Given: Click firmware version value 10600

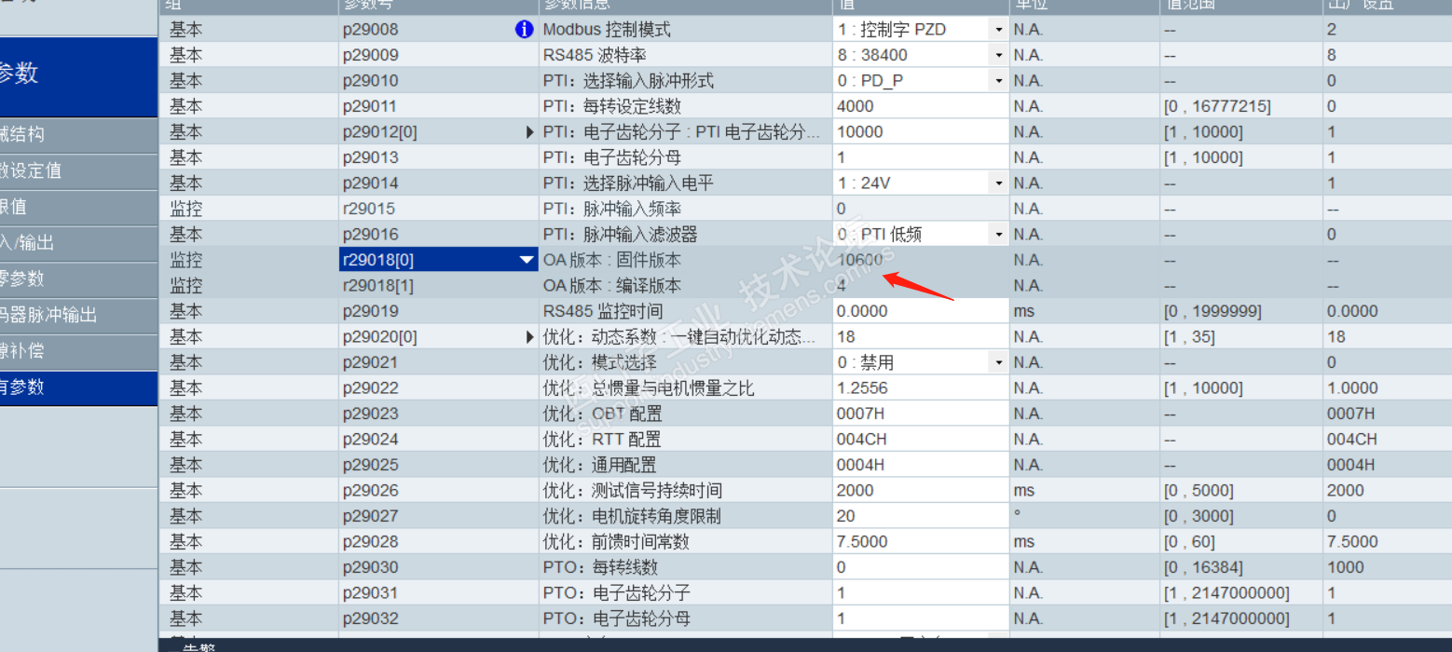Looking at the screenshot, I should (859, 260).
